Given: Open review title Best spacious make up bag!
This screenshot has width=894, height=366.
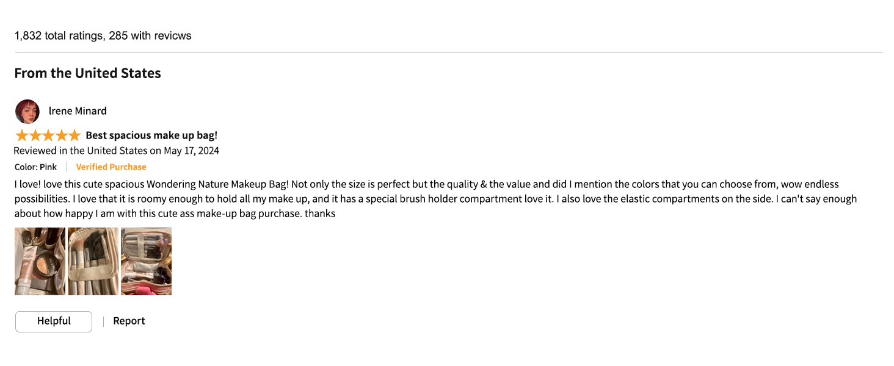Looking at the screenshot, I should click(151, 135).
